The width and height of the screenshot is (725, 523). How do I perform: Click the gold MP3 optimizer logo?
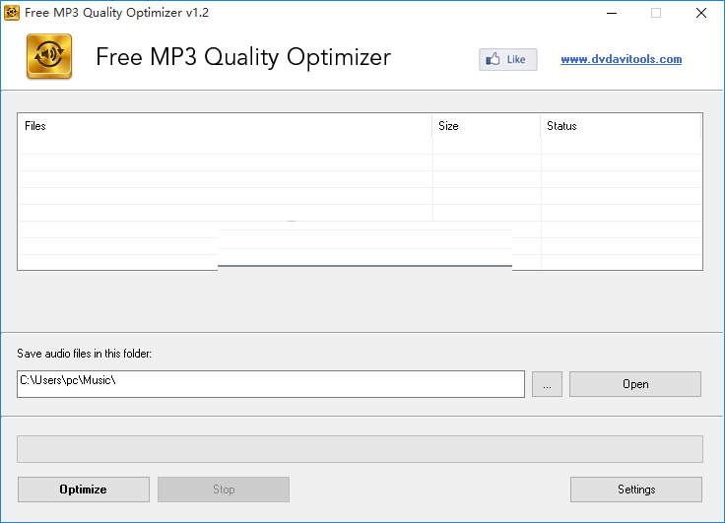coord(48,57)
